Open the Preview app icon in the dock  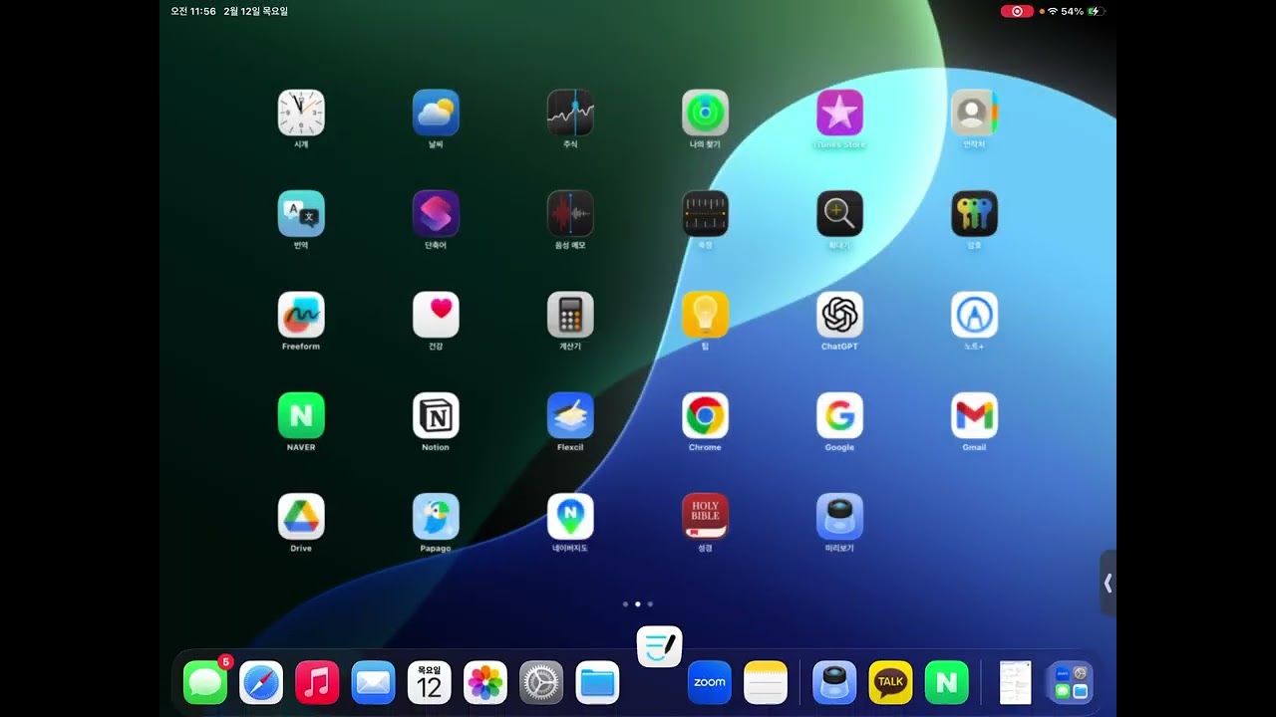[x=834, y=682]
